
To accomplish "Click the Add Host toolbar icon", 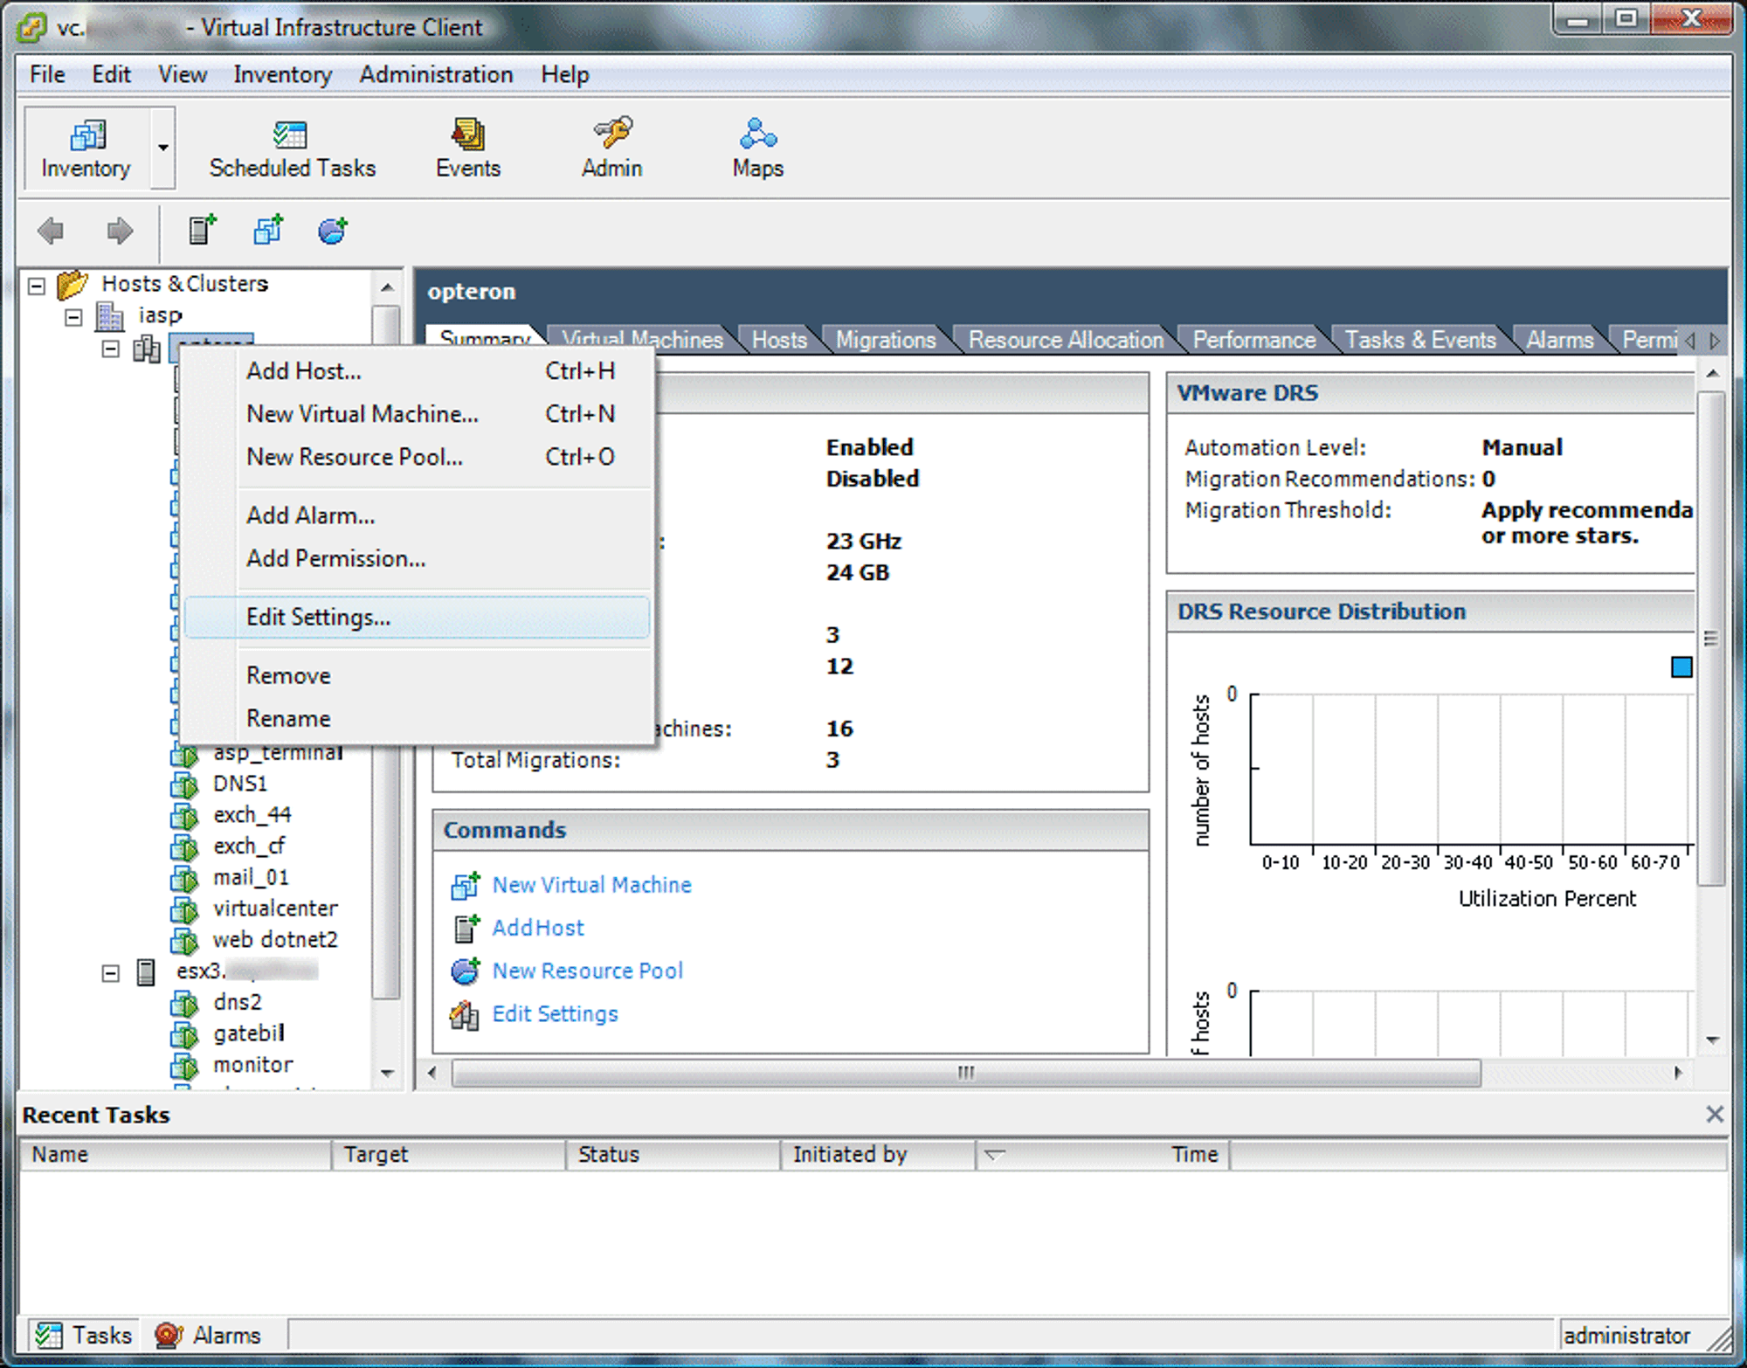I will coord(203,231).
